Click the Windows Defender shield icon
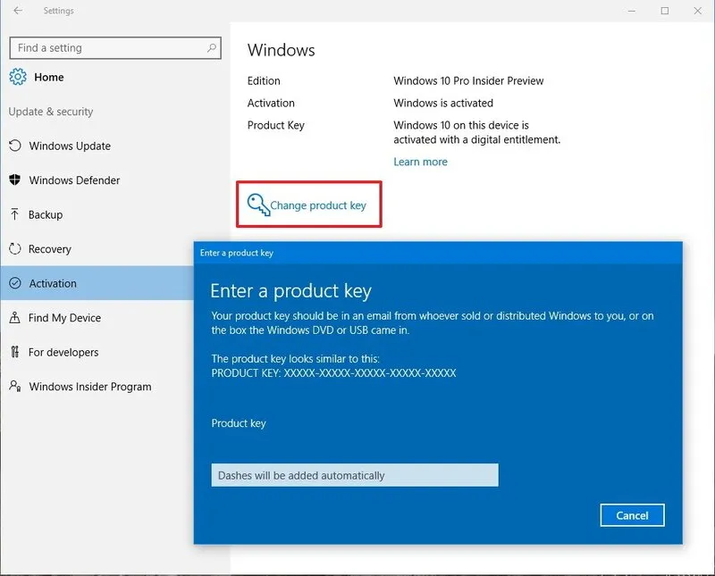This screenshot has height=576, width=715. coord(15,179)
